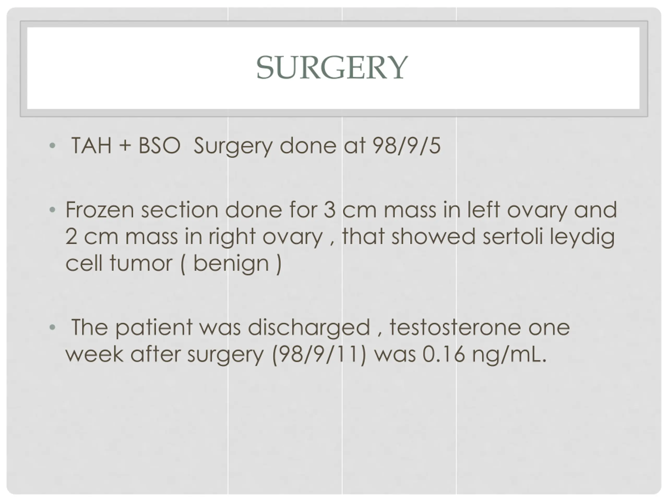Viewport: 668px width, 501px height.
Task: Click the surgery date 98/9/5
Action: pos(407,146)
